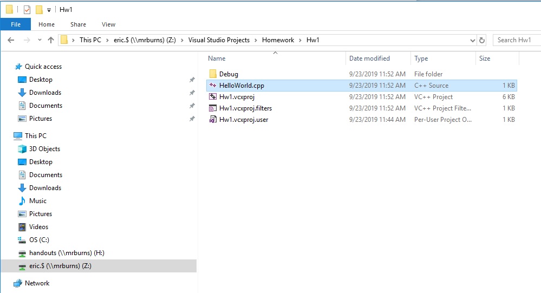Screen dimensions: 541x293
Task: Click the title bar folder icon
Action: tap(9, 9)
